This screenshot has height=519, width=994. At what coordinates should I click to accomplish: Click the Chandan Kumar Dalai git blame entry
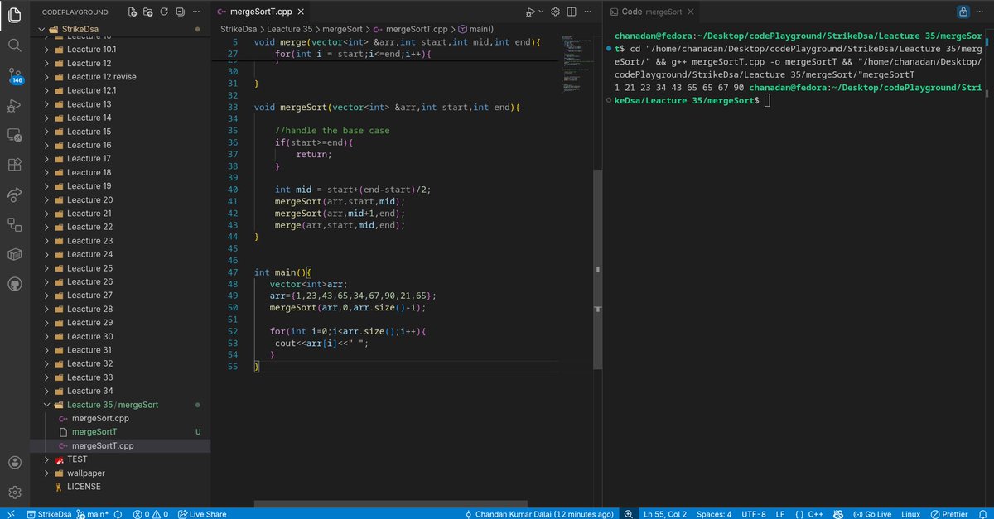[539, 514]
